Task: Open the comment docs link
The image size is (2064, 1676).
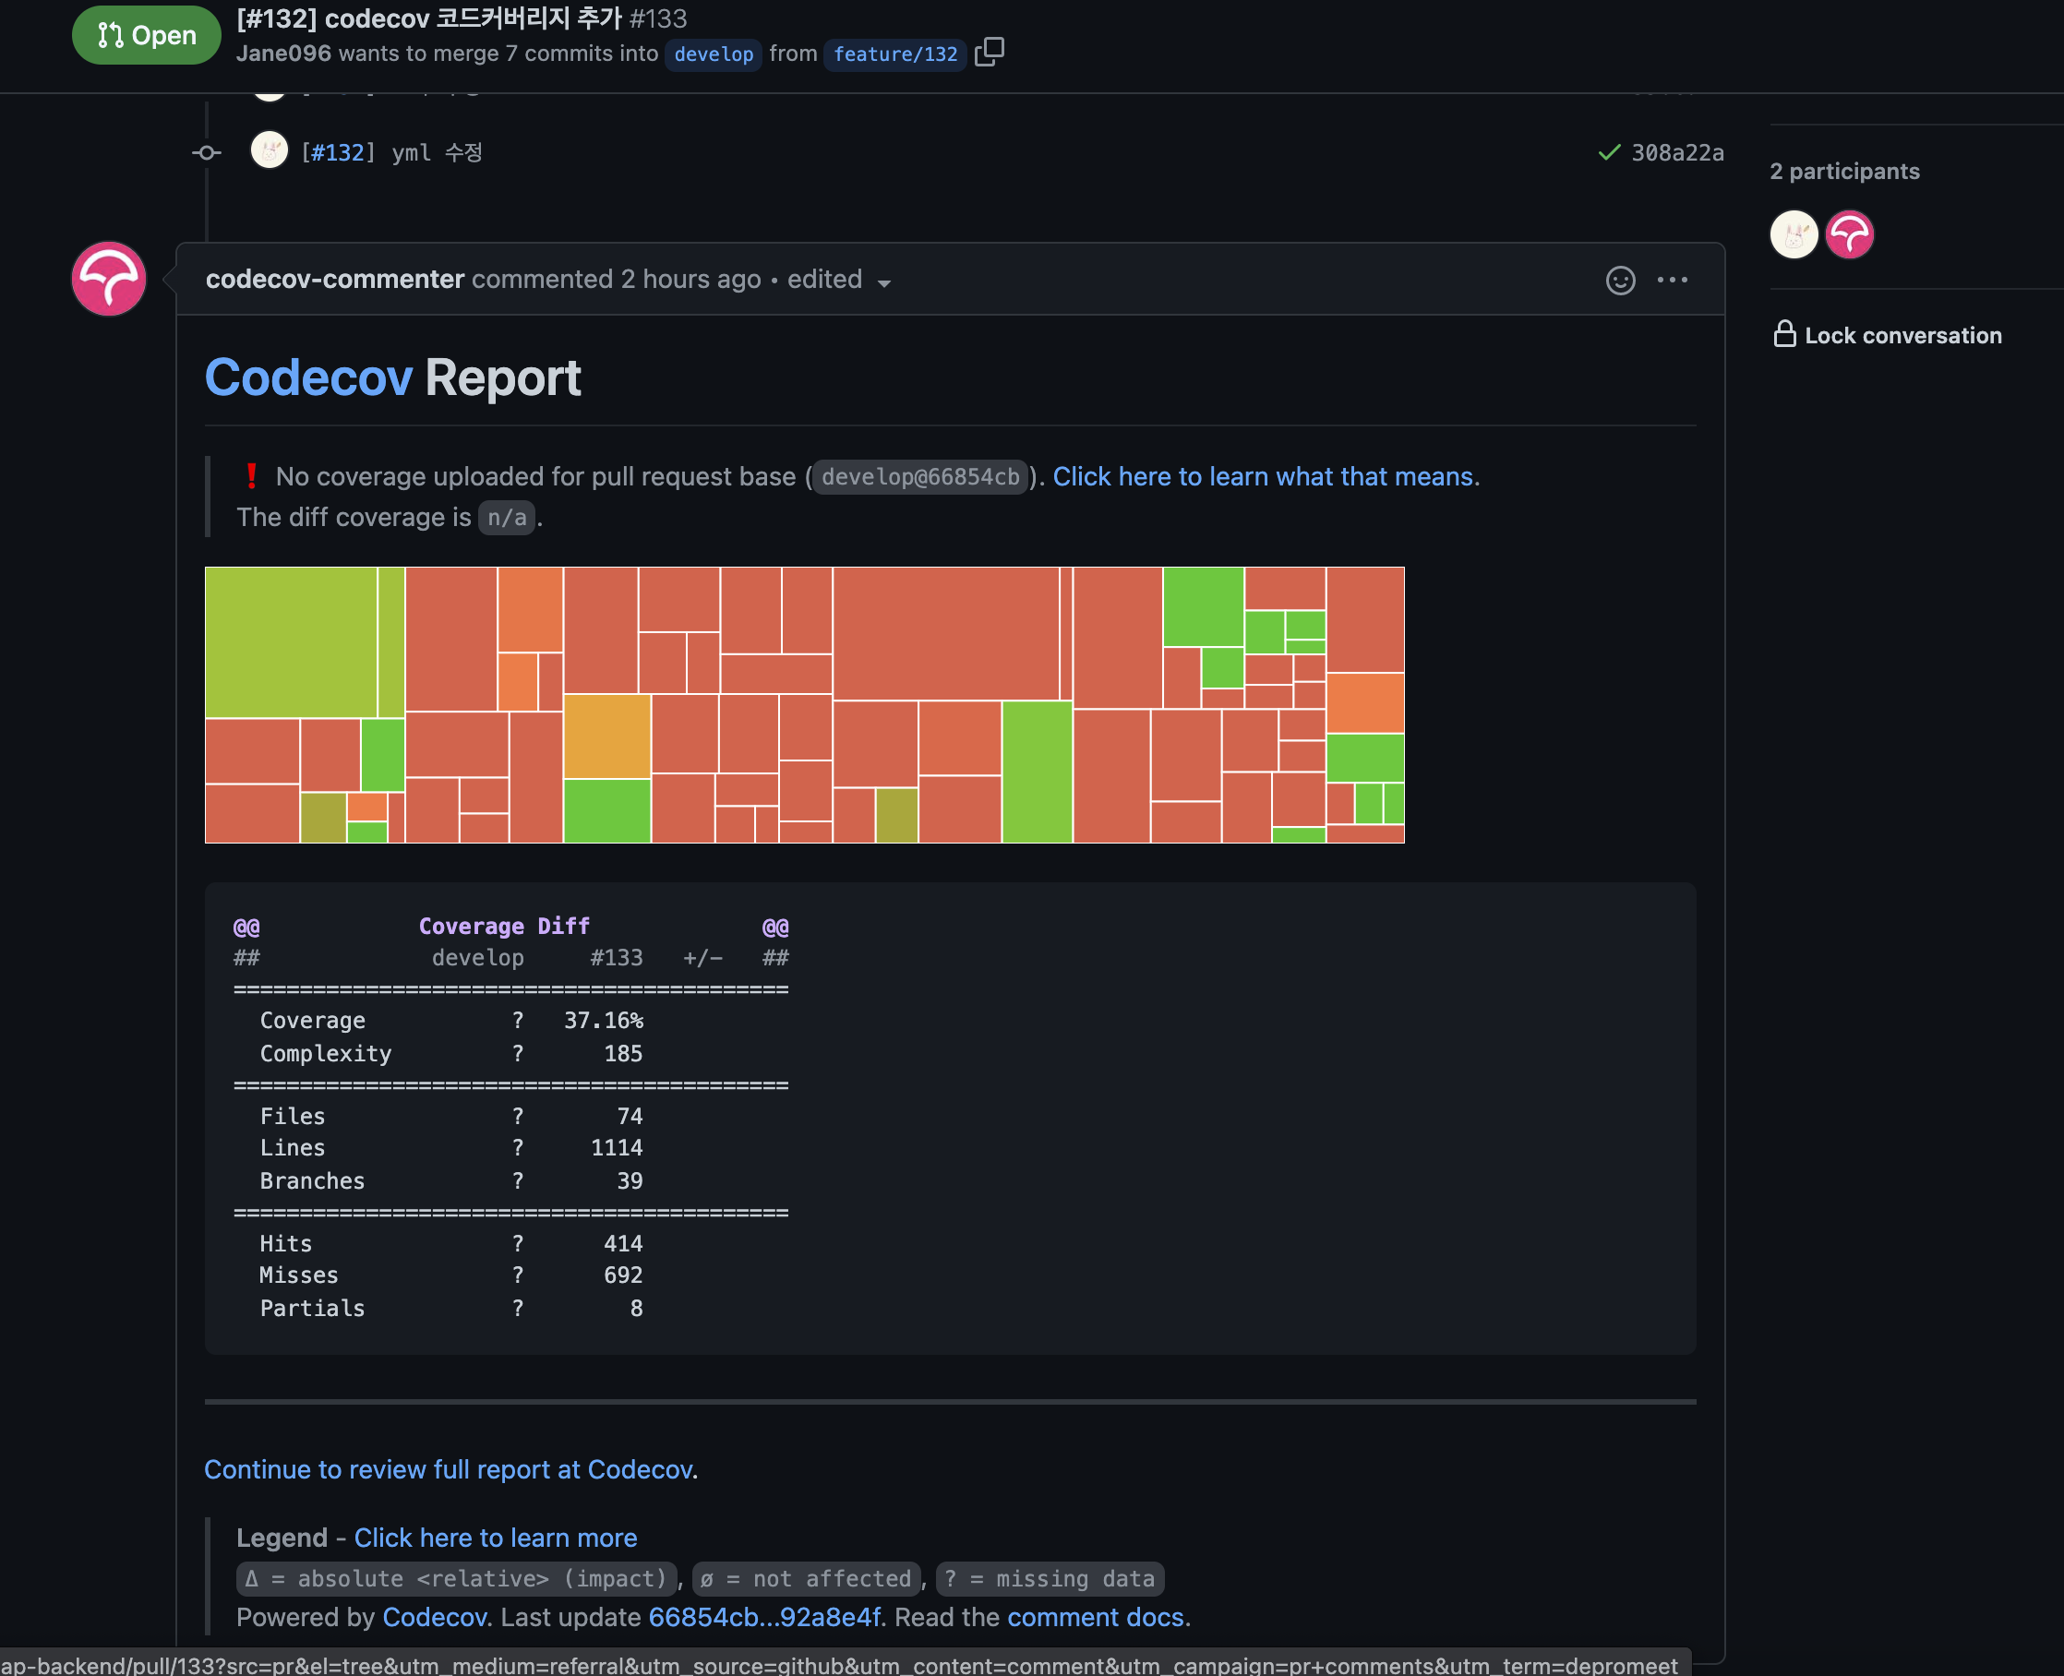Action: point(1095,1617)
